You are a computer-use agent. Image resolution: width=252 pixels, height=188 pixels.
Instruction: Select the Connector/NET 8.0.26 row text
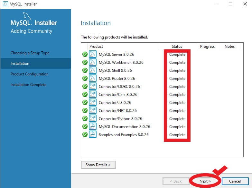click(118, 111)
